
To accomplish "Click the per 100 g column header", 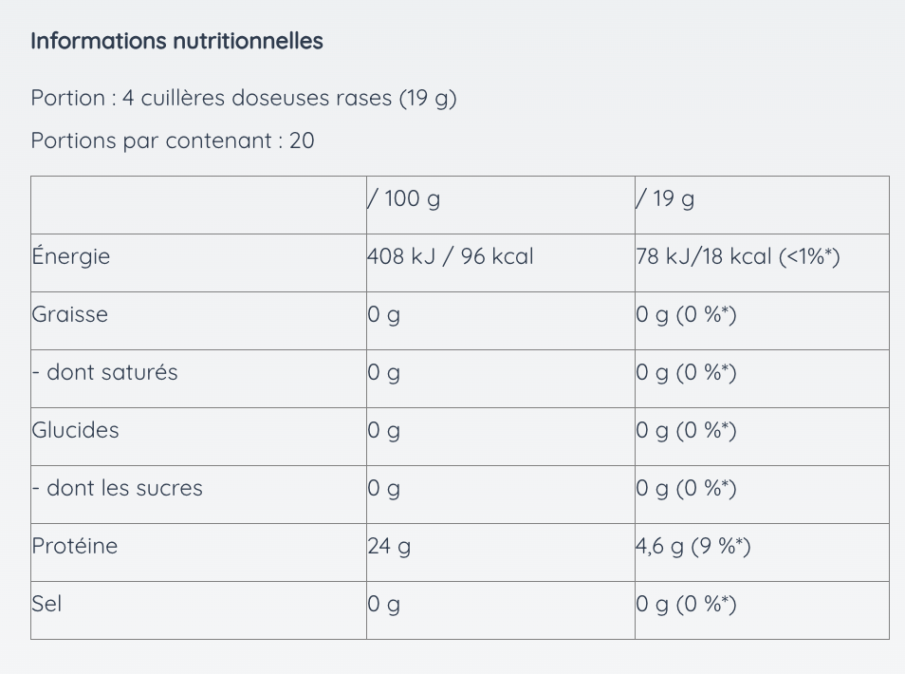I will [404, 198].
